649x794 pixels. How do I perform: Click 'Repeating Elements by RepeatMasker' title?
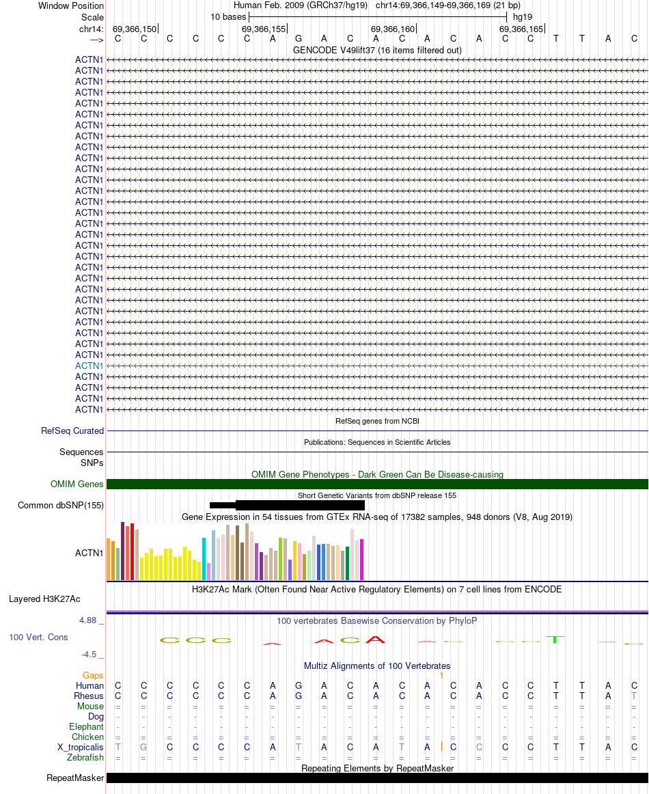[377, 768]
